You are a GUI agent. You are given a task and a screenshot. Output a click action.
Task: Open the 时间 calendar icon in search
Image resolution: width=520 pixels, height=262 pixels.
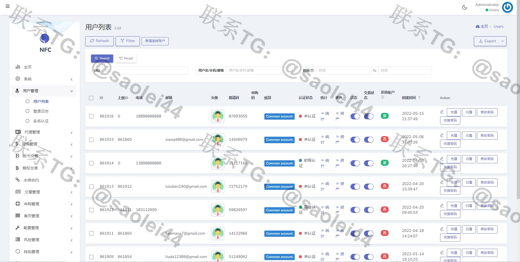312,71
